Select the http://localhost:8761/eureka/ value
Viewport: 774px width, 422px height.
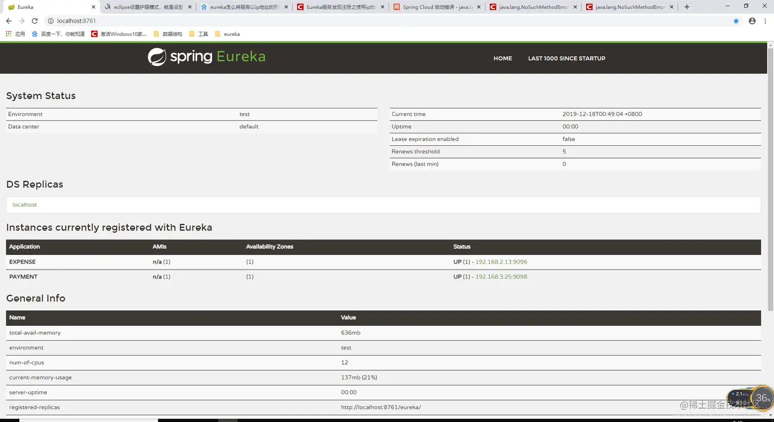pyautogui.click(x=381, y=407)
